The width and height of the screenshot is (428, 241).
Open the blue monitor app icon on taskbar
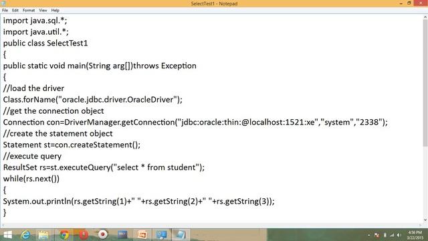coord(161,235)
